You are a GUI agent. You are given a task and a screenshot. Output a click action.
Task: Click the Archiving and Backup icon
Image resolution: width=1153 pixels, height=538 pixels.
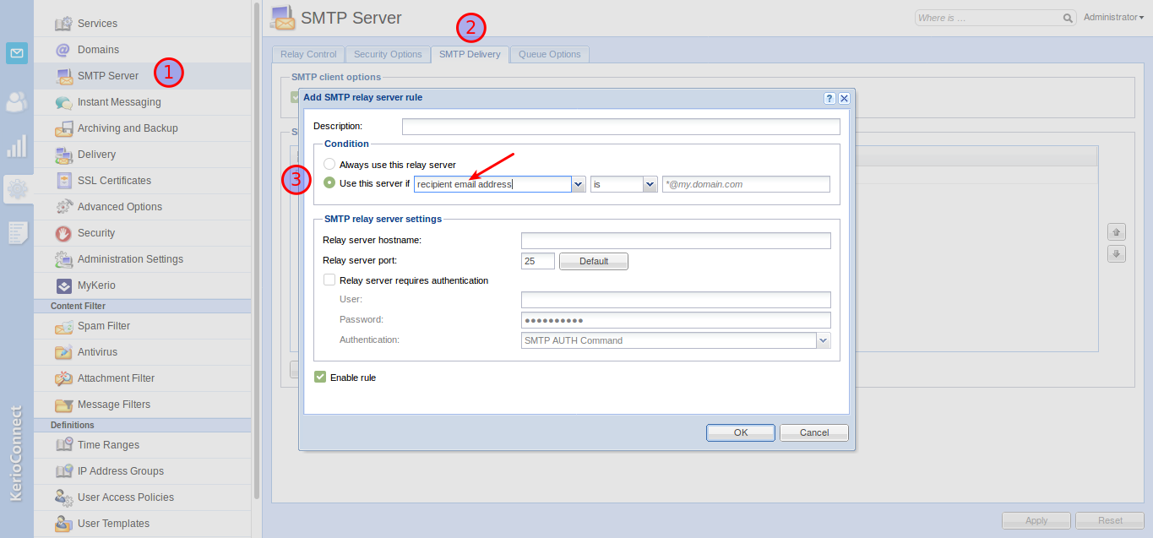pyautogui.click(x=63, y=128)
